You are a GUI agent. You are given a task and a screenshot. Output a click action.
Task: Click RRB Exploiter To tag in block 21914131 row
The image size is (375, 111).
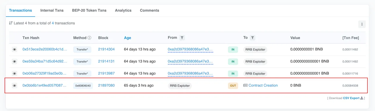255,62
